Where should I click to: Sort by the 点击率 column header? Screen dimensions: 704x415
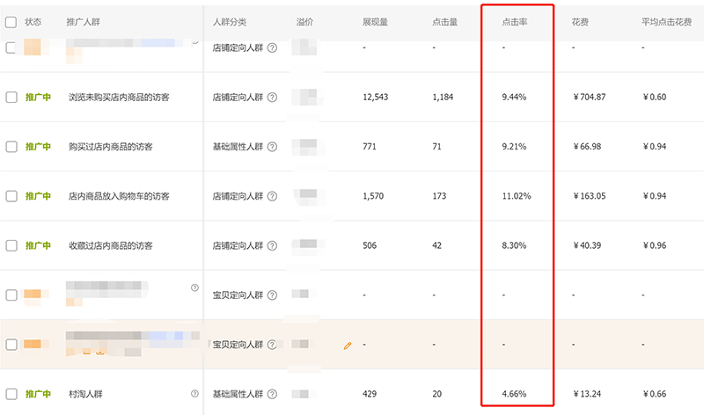[x=514, y=20]
